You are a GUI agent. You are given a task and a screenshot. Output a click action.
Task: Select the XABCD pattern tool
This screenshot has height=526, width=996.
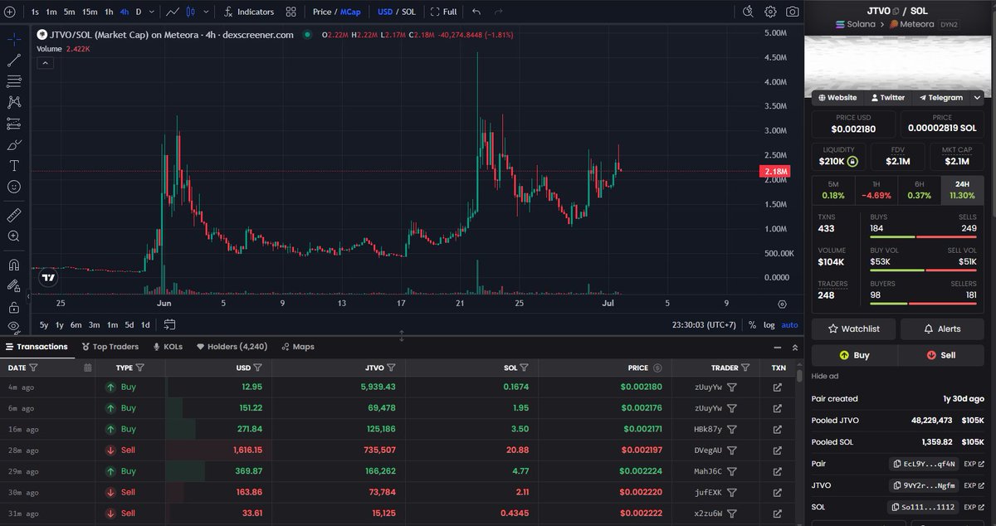tap(14, 102)
